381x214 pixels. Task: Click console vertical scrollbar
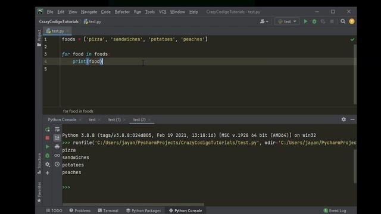pyautogui.click(x=355, y=166)
